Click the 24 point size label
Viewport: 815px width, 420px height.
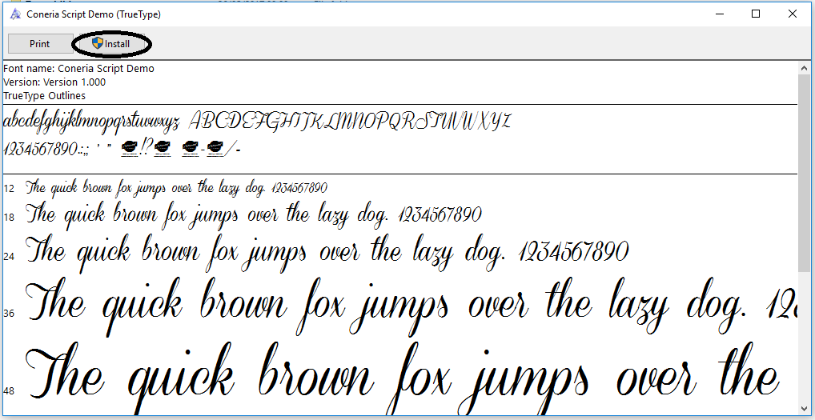(9, 255)
